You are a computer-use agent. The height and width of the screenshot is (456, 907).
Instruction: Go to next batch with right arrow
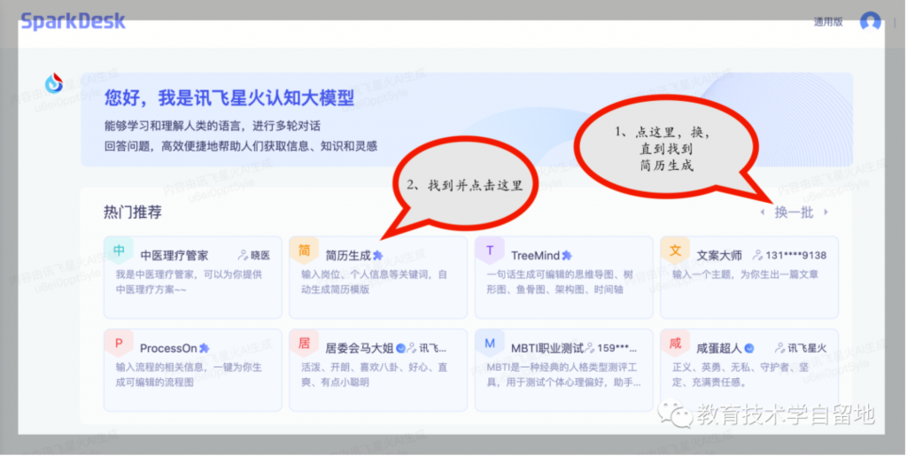(826, 213)
